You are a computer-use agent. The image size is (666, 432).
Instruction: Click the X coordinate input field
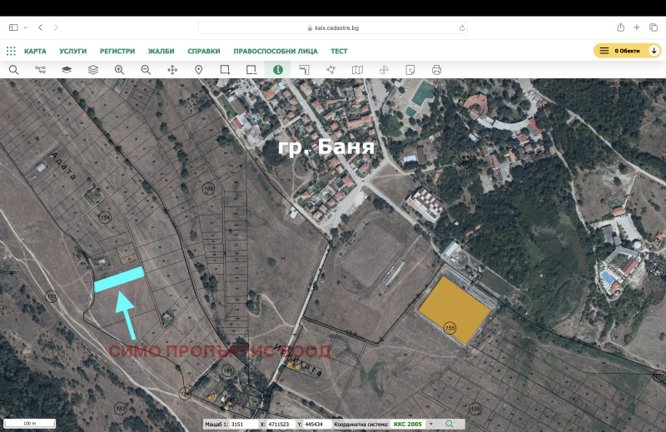(x=279, y=424)
